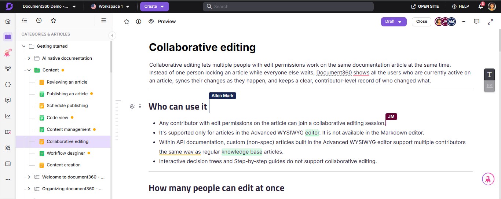The height and width of the screenshot is (199, 501).
Task: Open the checklist view icon in the sidebar header
Action: (25, 21)
